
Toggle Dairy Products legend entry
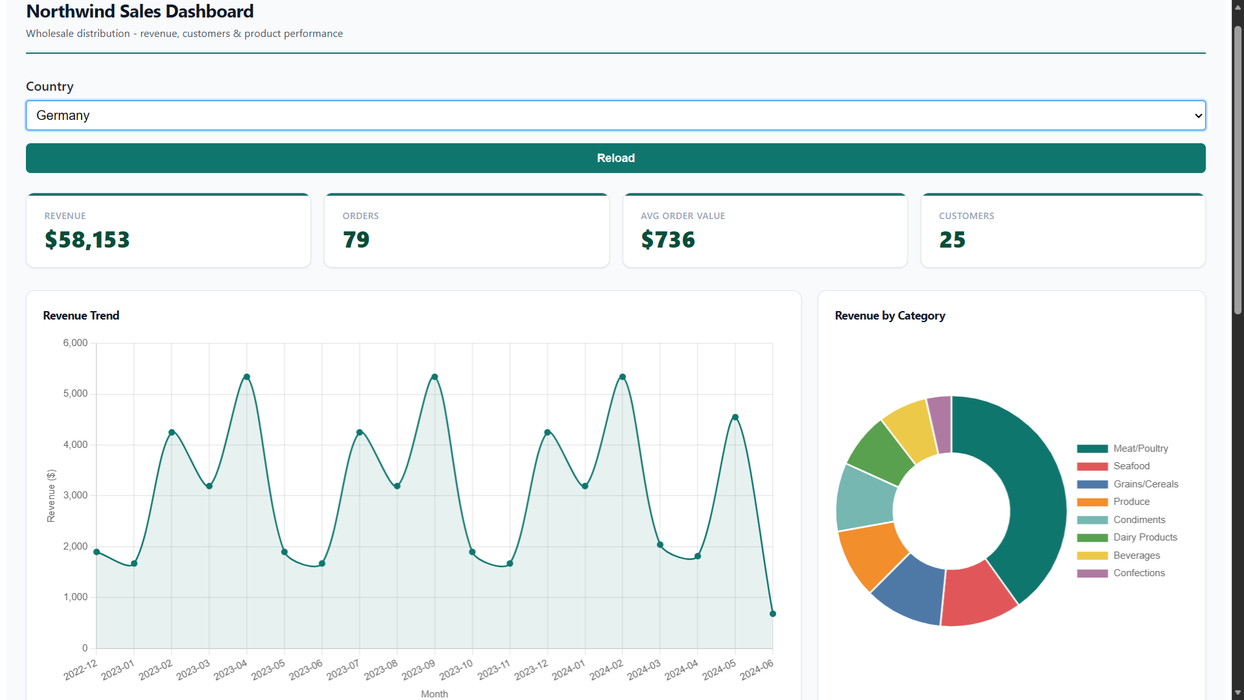click(1144, 537)
